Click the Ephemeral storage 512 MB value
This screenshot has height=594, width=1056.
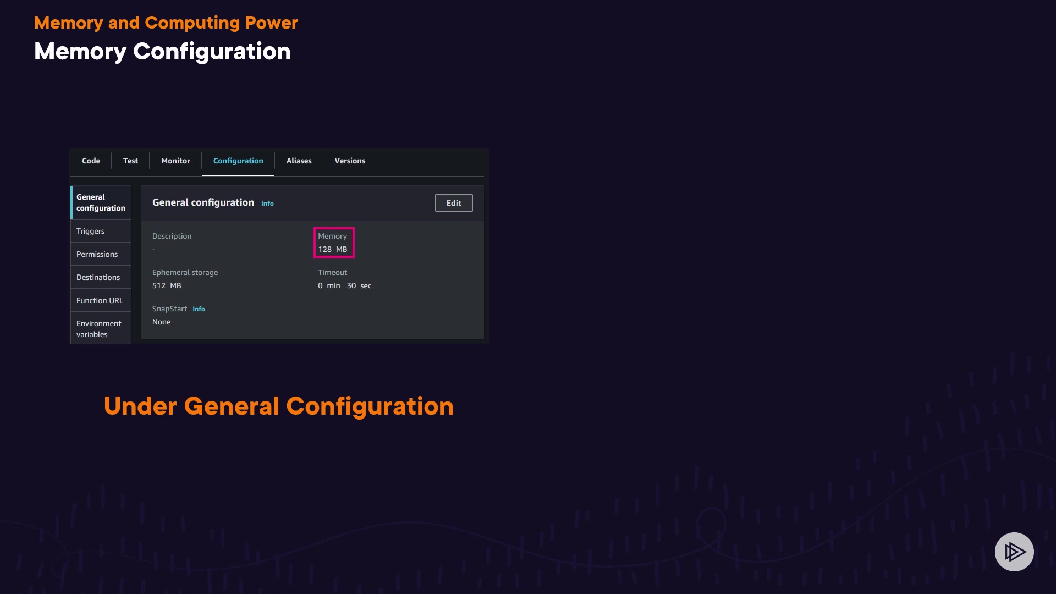(167, 285)
